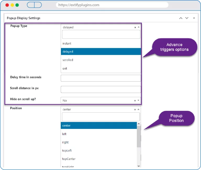Viewport: 201px width, 170px height.
Task: Choose 'left' in Position list
Action: (99, 134)
